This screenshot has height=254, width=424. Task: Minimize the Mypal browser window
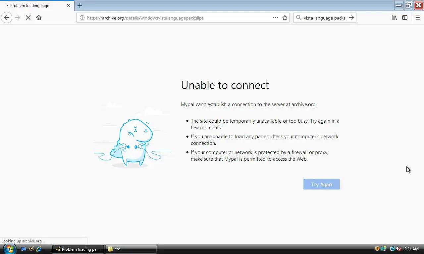coord(399,5)
